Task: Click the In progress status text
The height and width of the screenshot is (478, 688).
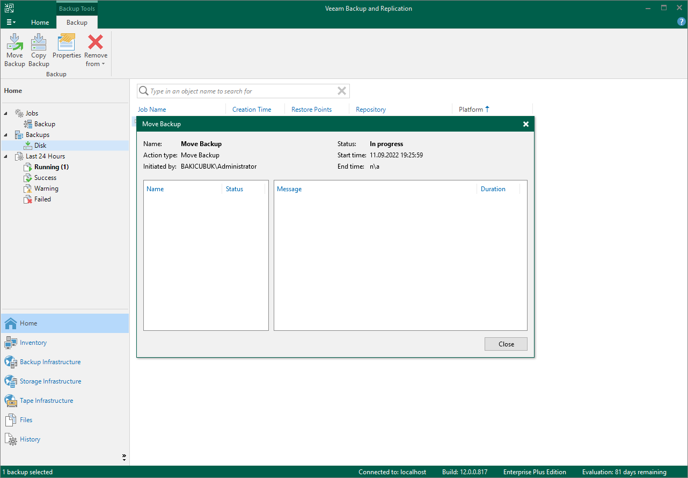Action: coord(386,144)
